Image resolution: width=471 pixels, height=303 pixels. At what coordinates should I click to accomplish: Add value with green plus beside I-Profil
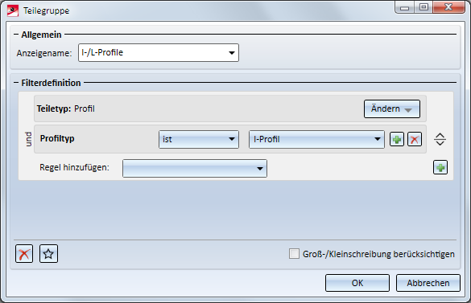(x=397, y=139)
